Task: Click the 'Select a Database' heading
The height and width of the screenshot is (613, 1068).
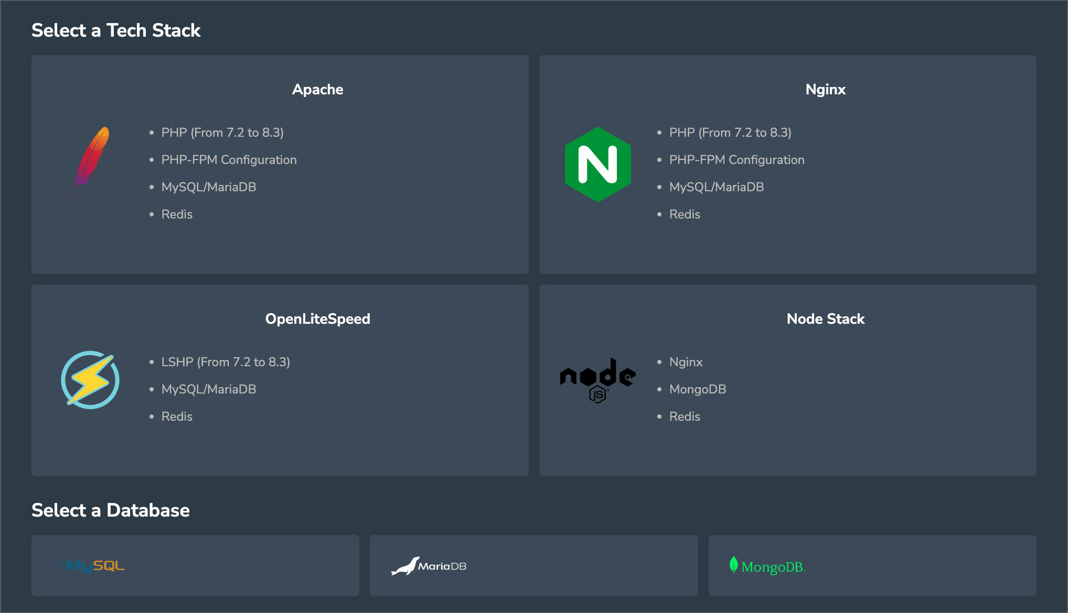Action: coord(111,510)
